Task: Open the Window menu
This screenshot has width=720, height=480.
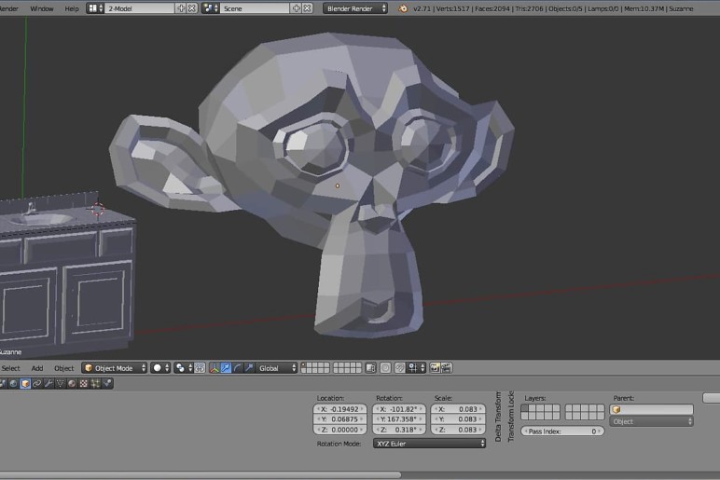Action: 42,8
